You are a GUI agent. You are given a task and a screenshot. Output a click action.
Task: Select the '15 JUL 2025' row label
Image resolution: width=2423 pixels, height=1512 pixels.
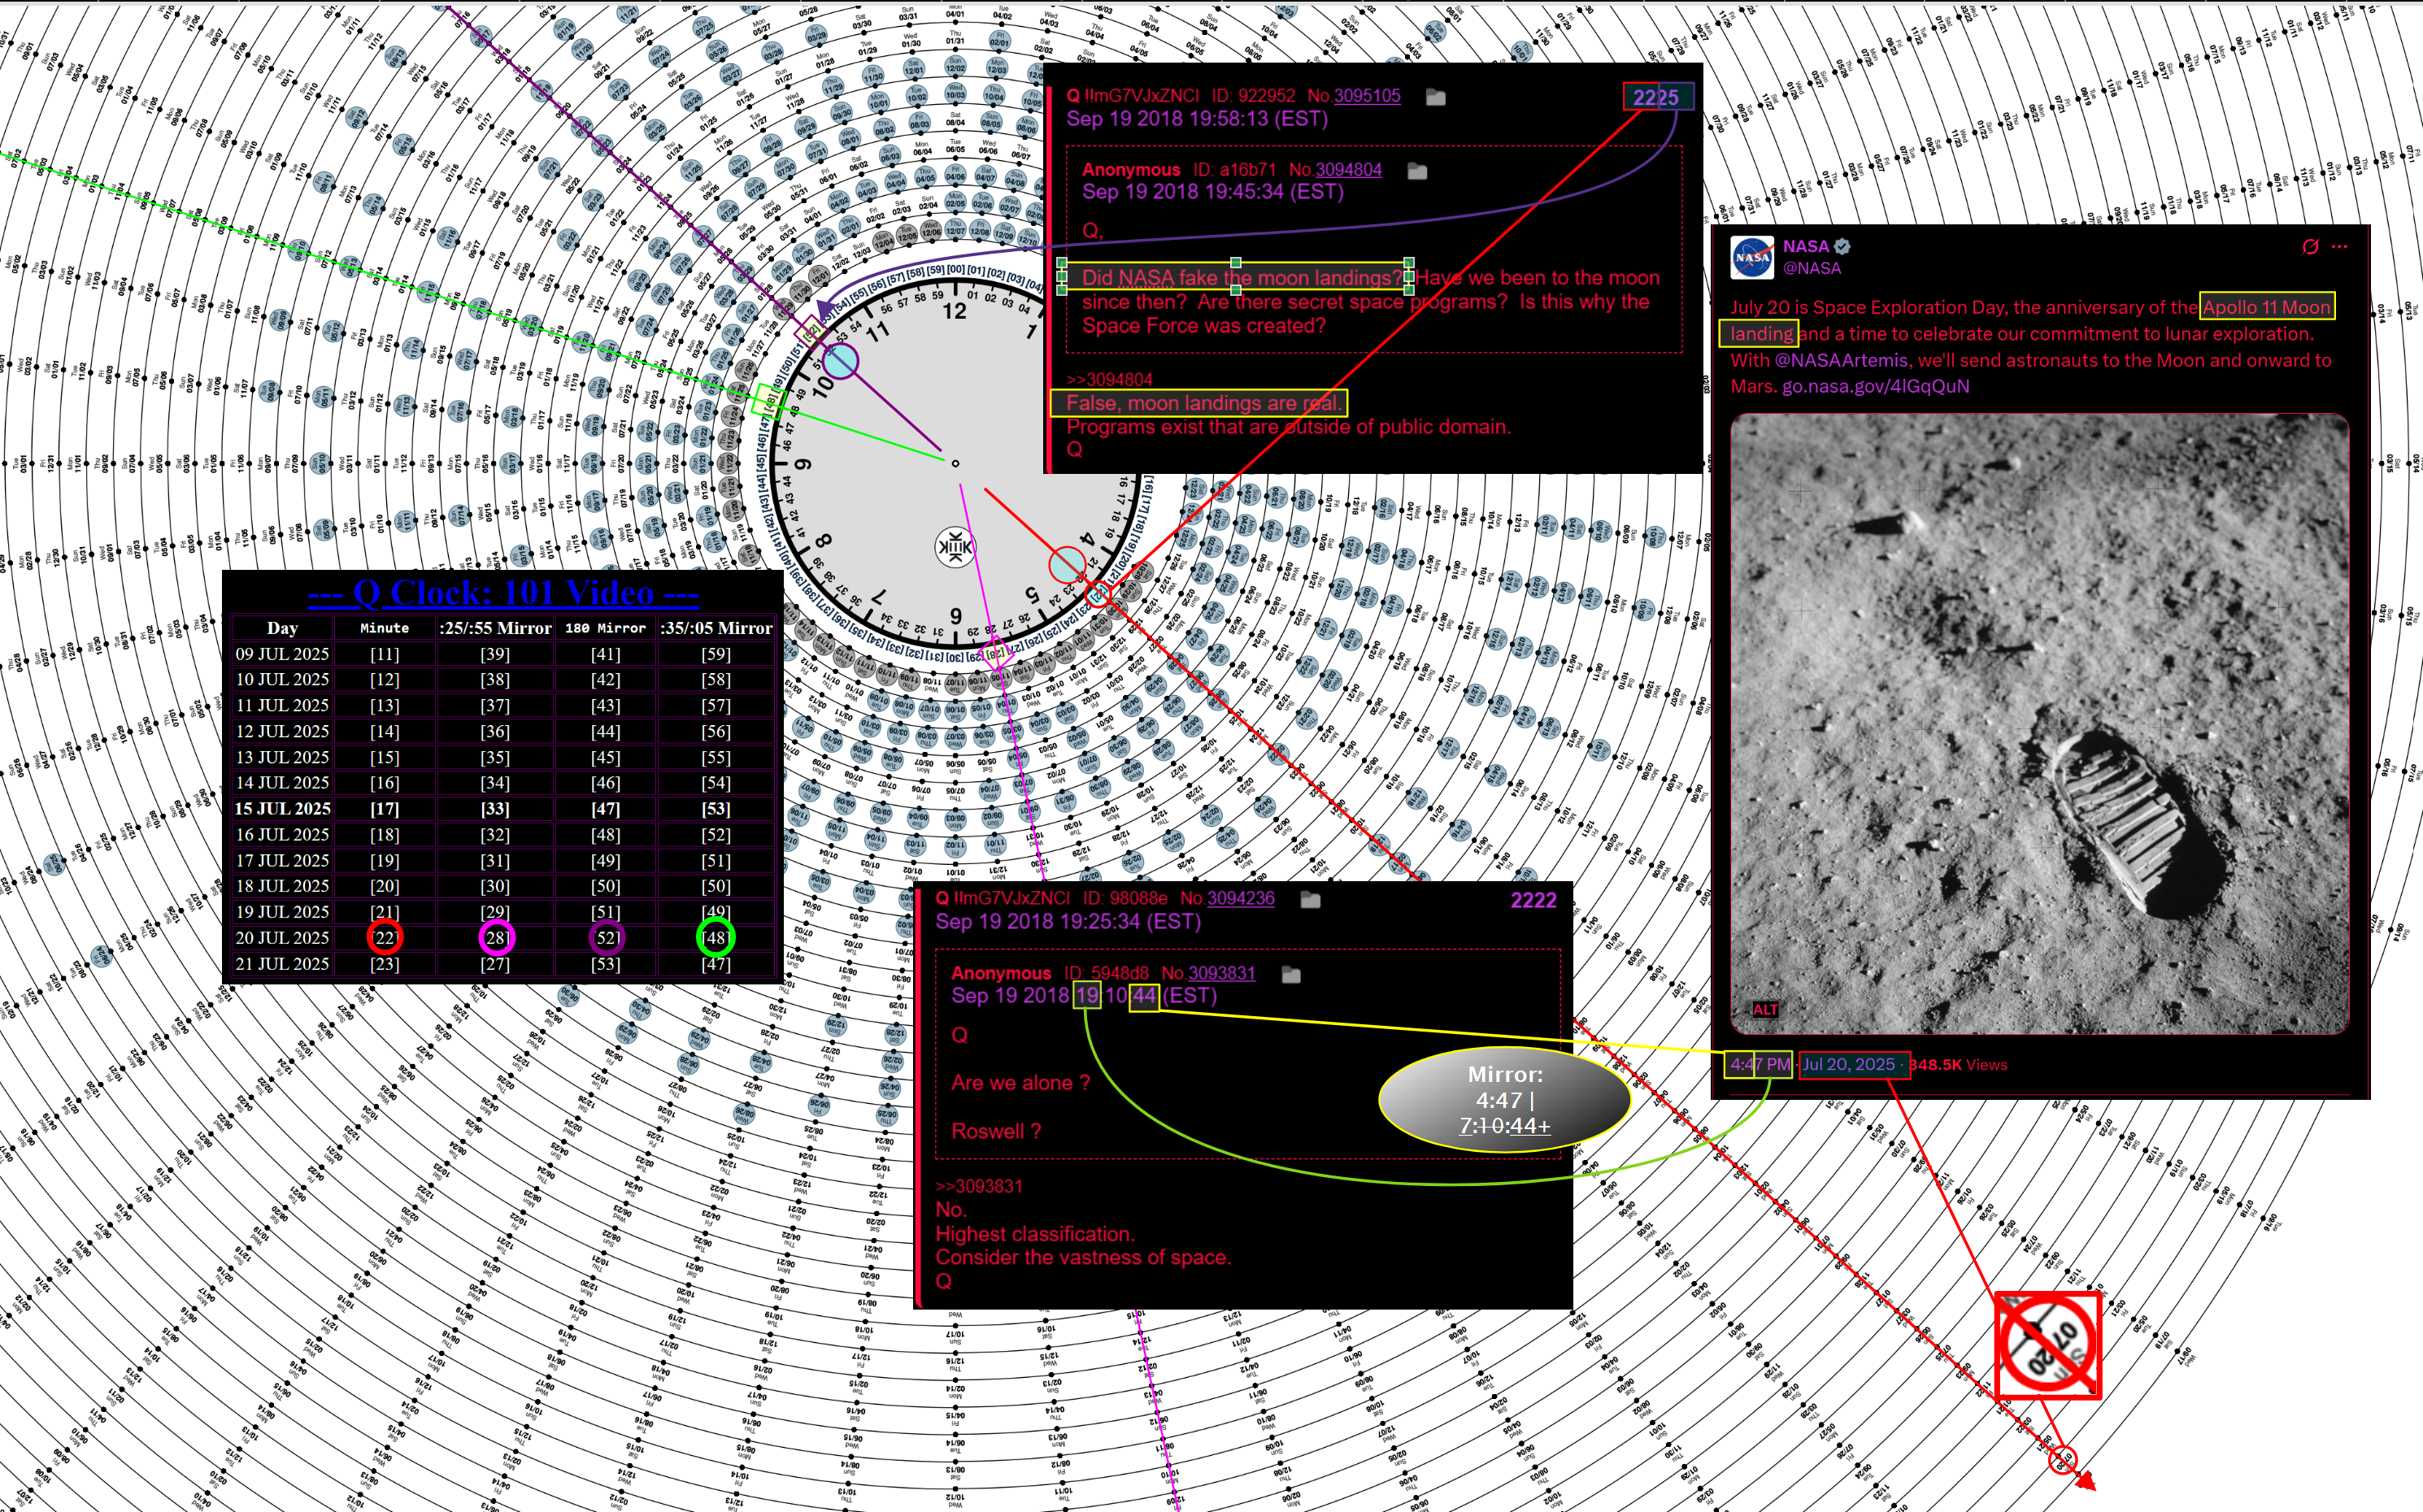tap(283, 808)
